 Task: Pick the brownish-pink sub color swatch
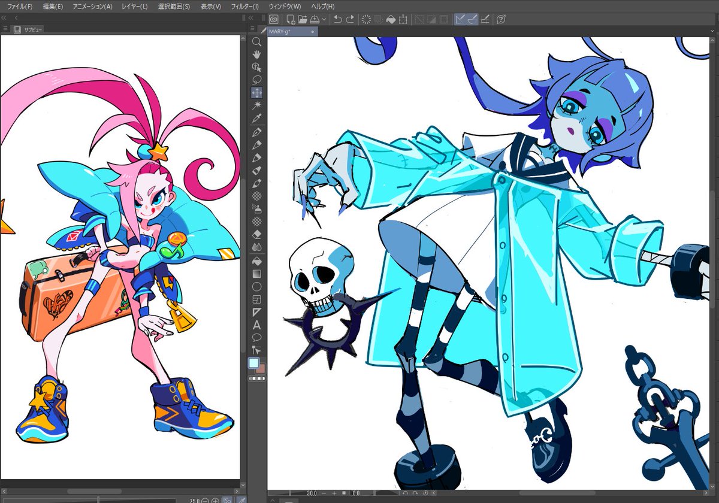[x=261, y=368]
